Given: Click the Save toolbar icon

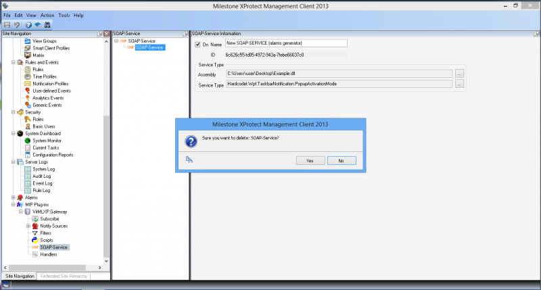Looking at the screenshot, I should click(x=7, y=25).
